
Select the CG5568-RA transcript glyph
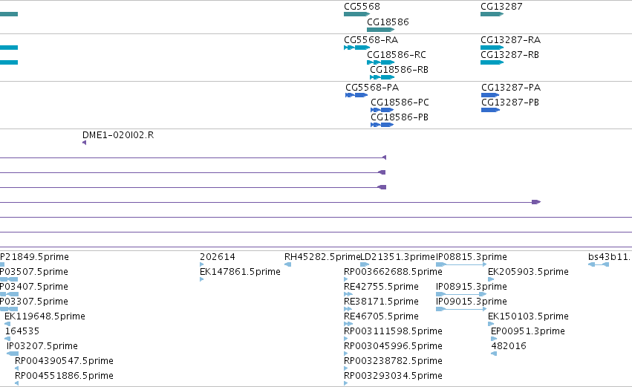point(356,48)
